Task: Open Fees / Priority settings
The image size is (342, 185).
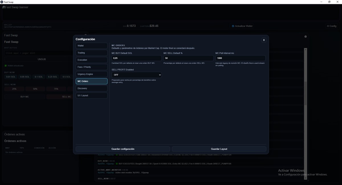Action: 91,67
